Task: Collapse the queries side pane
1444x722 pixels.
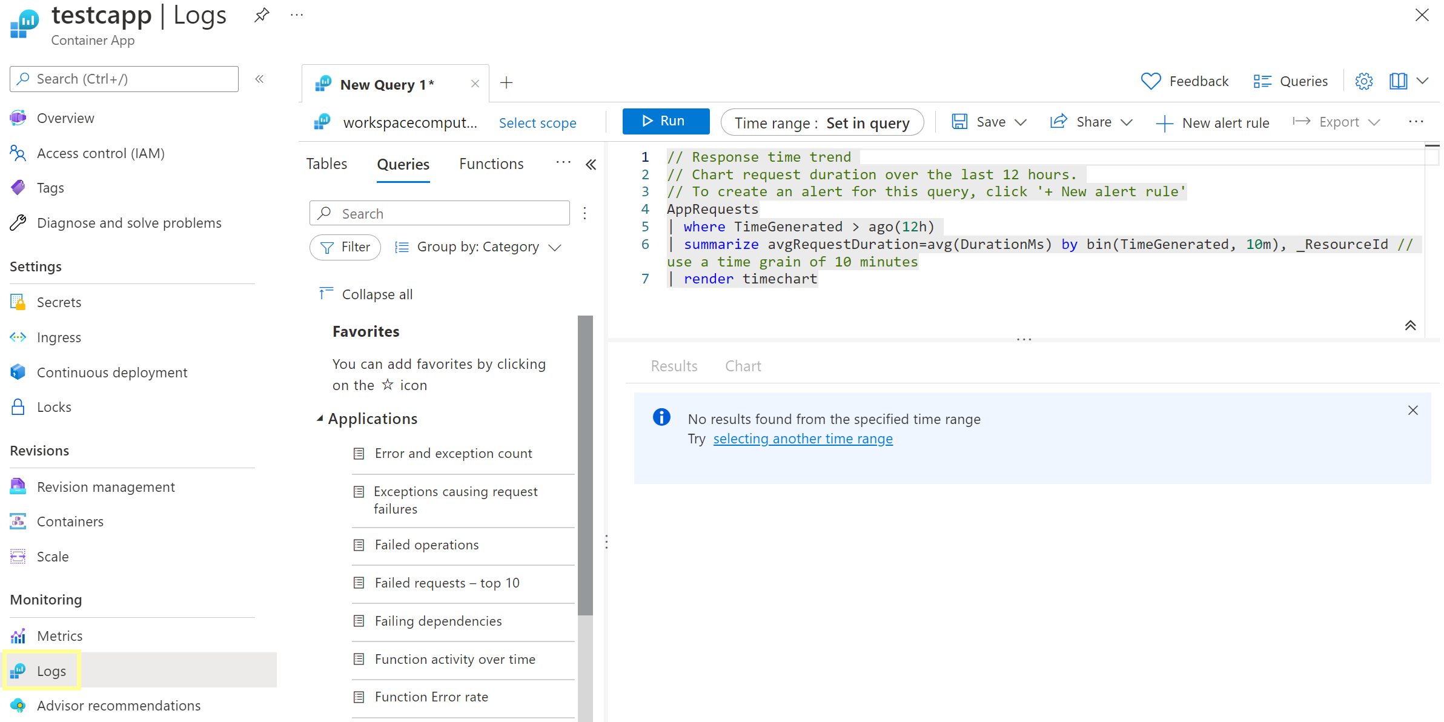Action: tap(591, 164)
